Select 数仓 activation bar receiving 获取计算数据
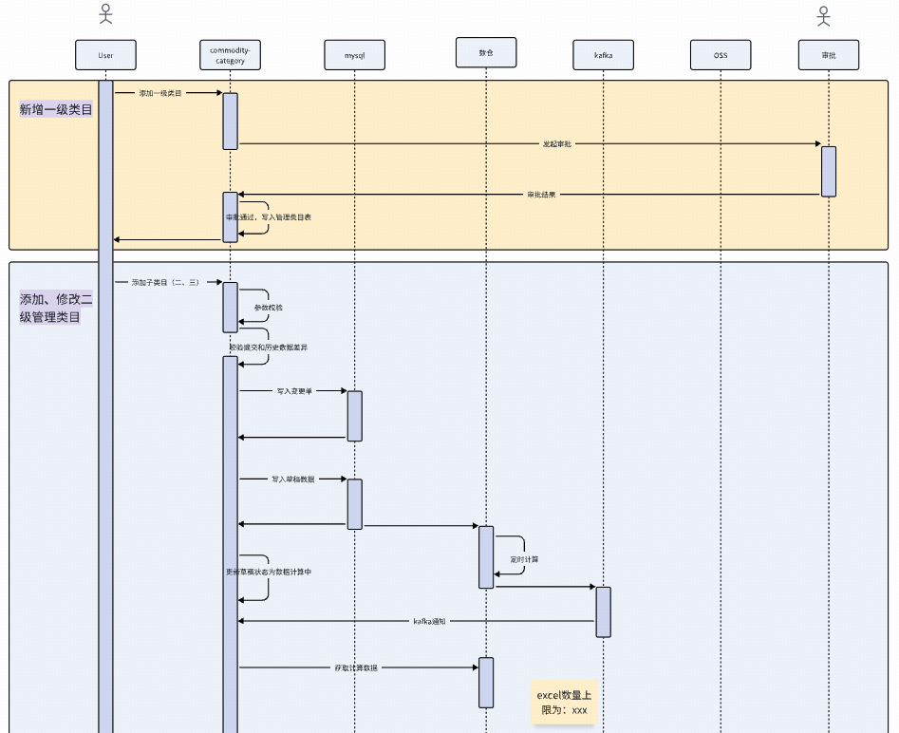Screen dimensions: 899x733 coord(486,683)
